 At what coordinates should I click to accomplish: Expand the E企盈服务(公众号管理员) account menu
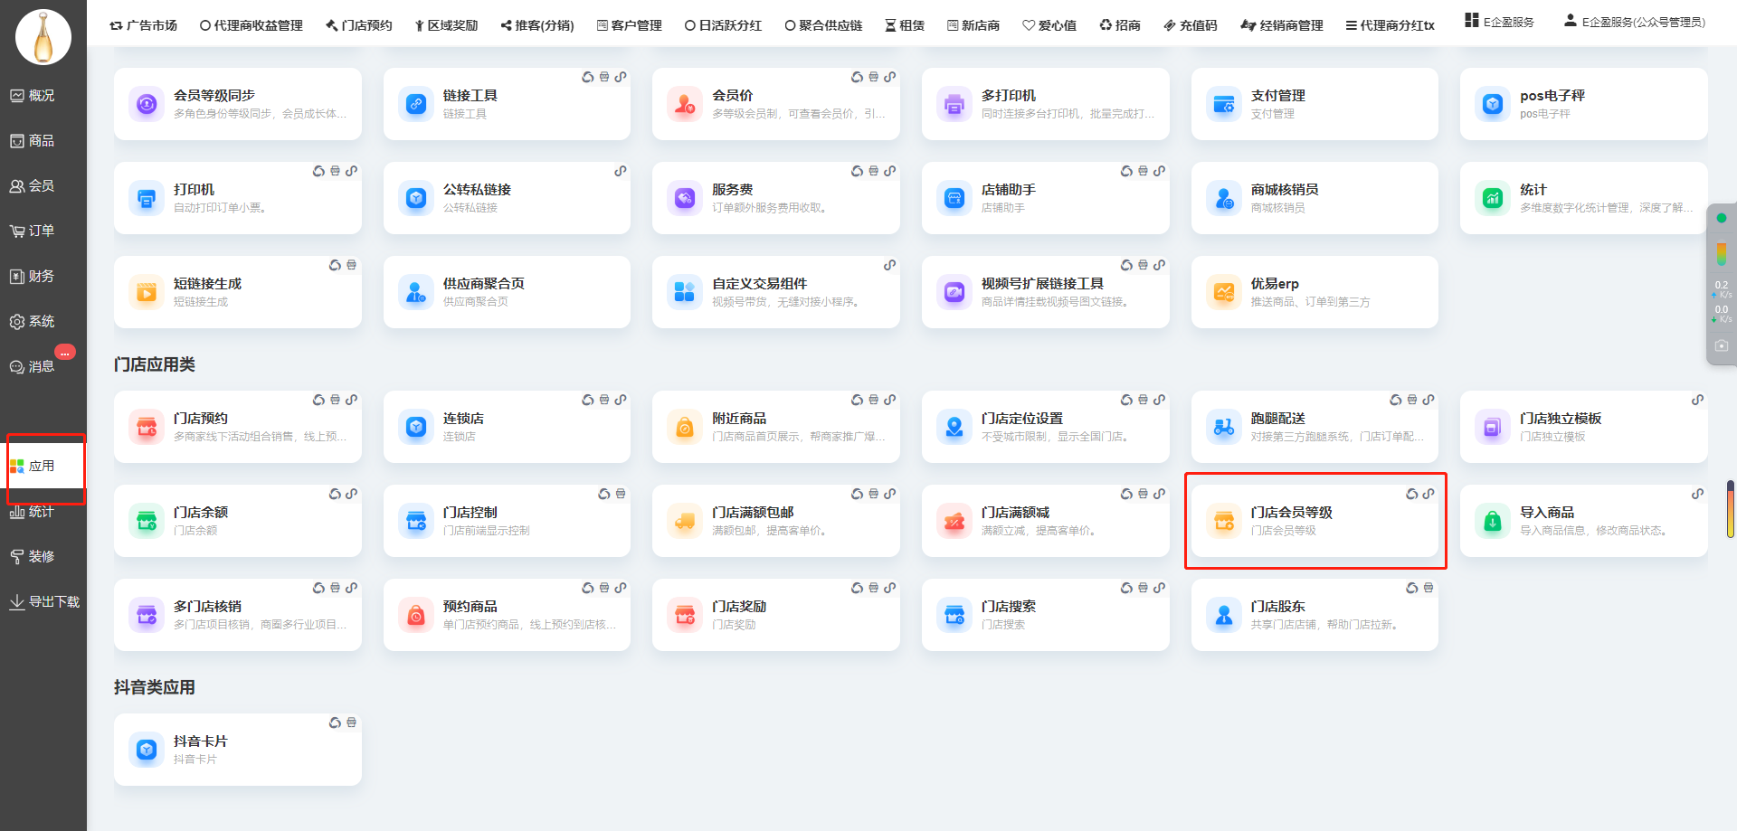click(1634, 22)
